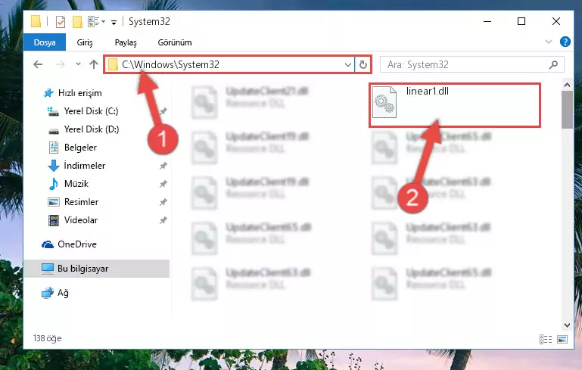
Task: Select OneDrive in navigation pane
Action: click(69, 244)
